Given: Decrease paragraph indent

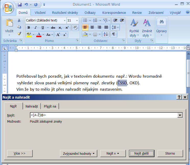Looking at the screenshot, I should point(115,20).
